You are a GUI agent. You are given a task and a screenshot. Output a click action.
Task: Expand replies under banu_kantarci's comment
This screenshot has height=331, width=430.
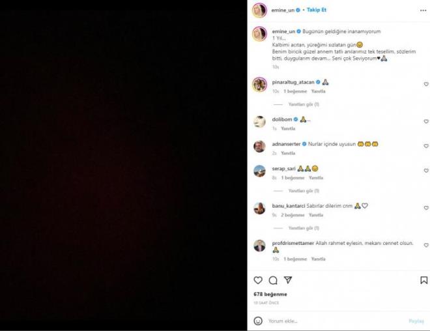304,228
